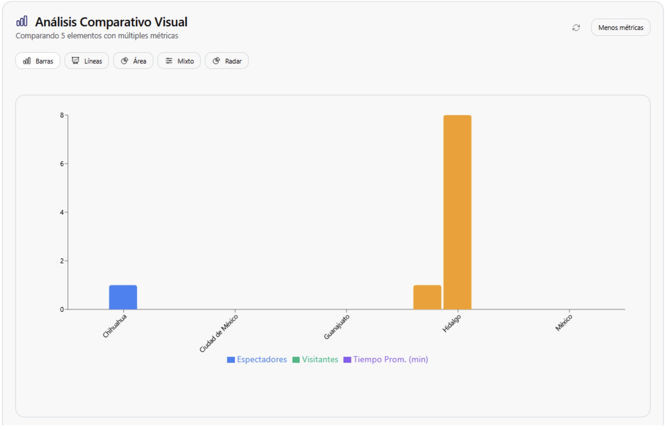Click the short orange Hidalgo bar
Screen dimensions: 665x430
[x=427, y=297]
